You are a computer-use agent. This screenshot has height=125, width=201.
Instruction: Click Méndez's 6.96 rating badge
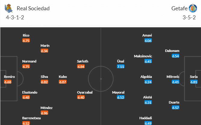pyautogui.click(x=44, y=113)
